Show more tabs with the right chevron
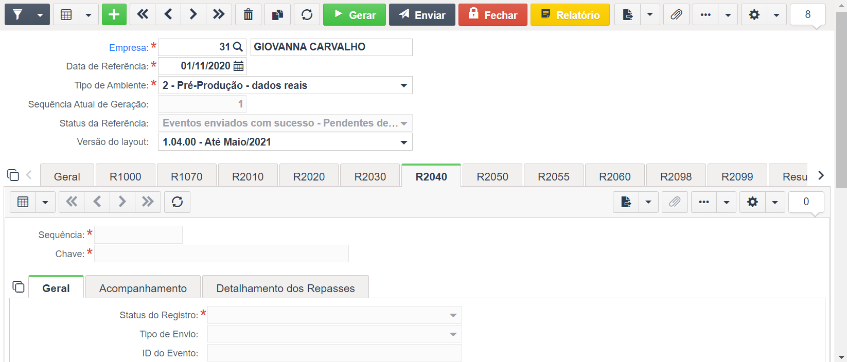The height and width of the screenshot is (362, 847). coord(821,175)
